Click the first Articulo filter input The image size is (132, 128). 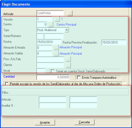52,99
